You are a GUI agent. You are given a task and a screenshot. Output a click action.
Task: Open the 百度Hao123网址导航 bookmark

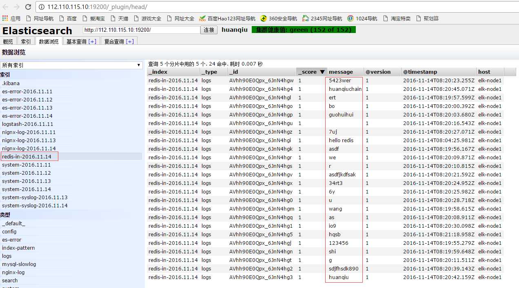pyautogui.click(x=227, y=18)
